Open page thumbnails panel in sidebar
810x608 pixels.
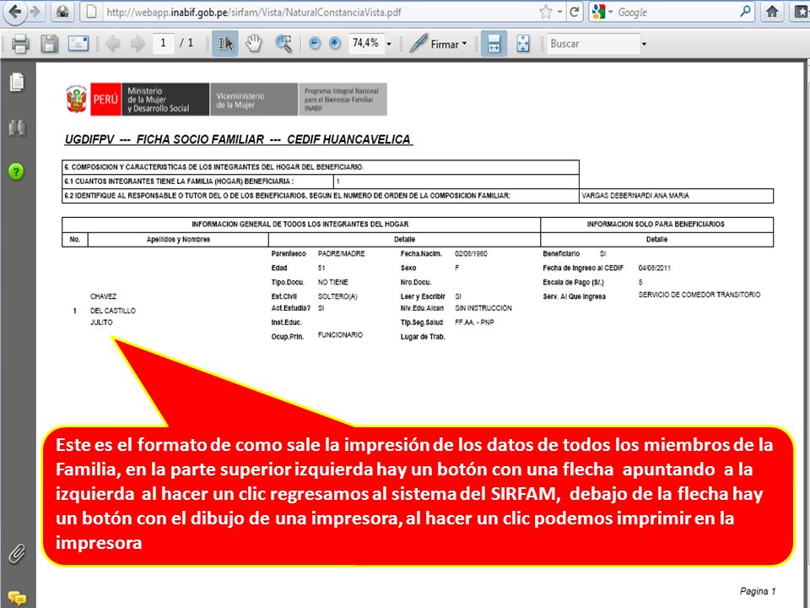pos(17,82)
